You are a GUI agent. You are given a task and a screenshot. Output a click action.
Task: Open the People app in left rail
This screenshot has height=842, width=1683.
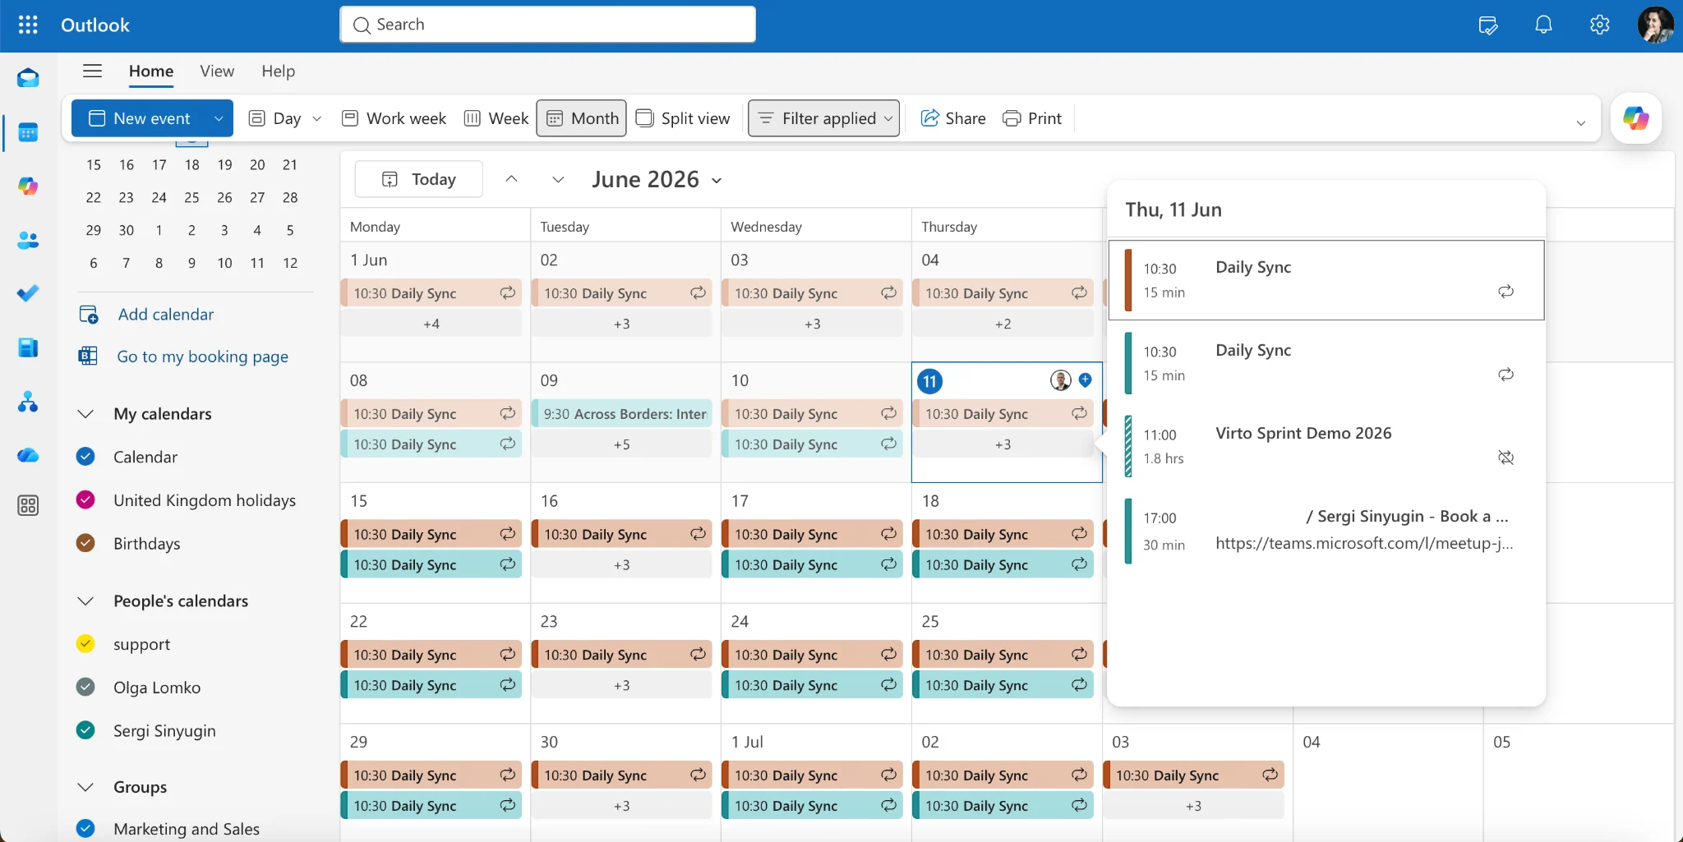click(28, 240)
